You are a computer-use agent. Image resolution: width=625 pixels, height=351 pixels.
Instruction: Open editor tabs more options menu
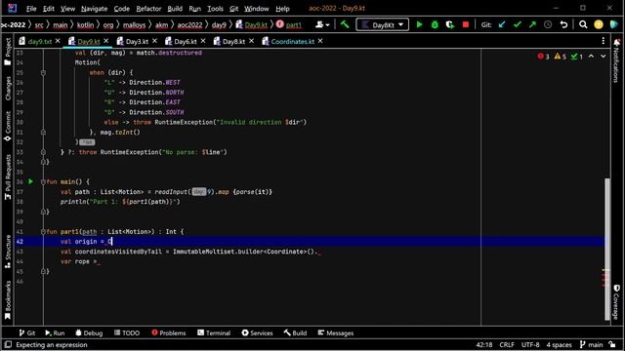604,41
